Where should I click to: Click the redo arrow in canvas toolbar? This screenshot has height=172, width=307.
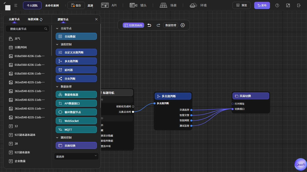[x=158, y=25]
